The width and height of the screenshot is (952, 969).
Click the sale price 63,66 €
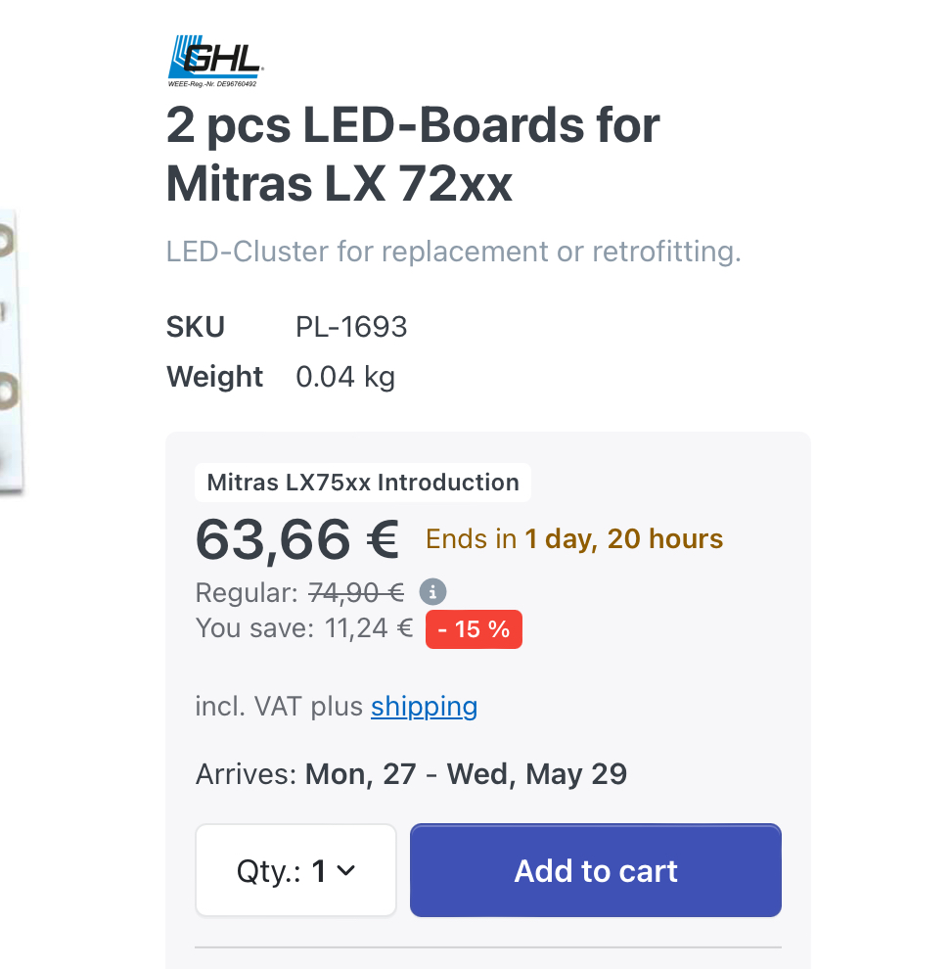click(x=297, y=539)
